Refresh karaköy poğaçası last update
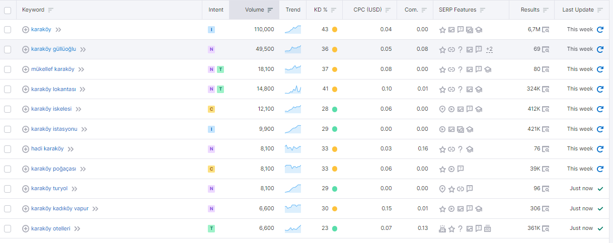Viewport: 613px width, 243px height. pyautogui.click(x=600, y=169)
